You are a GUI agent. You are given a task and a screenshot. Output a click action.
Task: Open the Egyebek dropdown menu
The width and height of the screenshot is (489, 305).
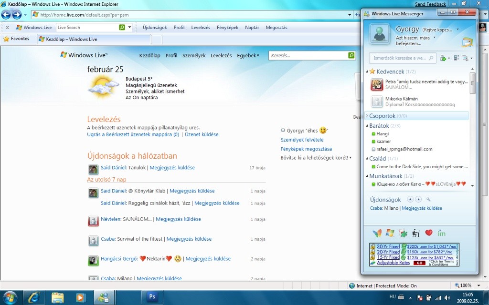(248, 55)
